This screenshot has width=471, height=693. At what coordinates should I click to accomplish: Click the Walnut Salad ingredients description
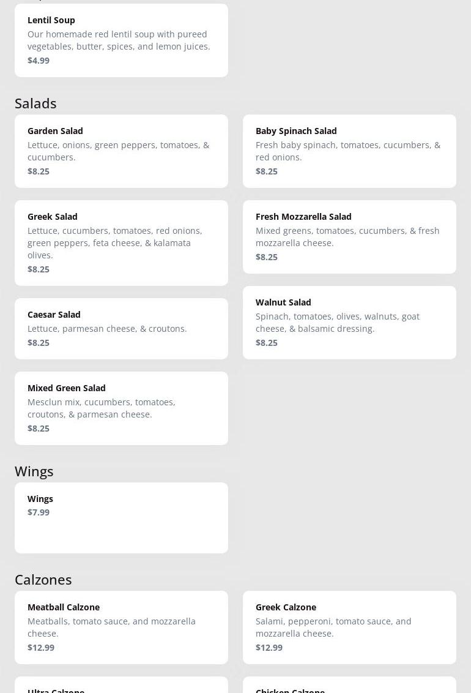pyautogui.click(x=338, y=323)
